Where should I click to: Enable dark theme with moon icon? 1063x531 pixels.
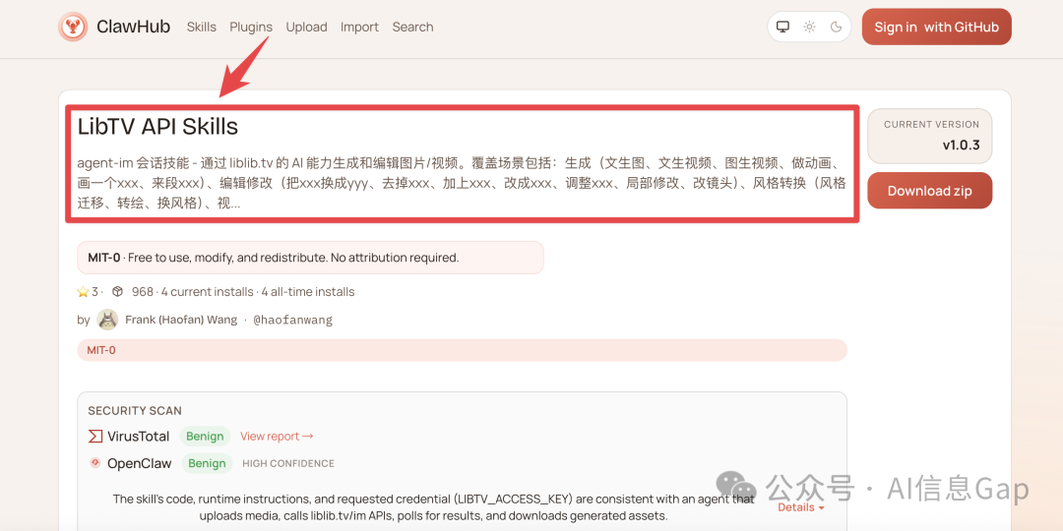pyautogui.click(x=837, y=28)
